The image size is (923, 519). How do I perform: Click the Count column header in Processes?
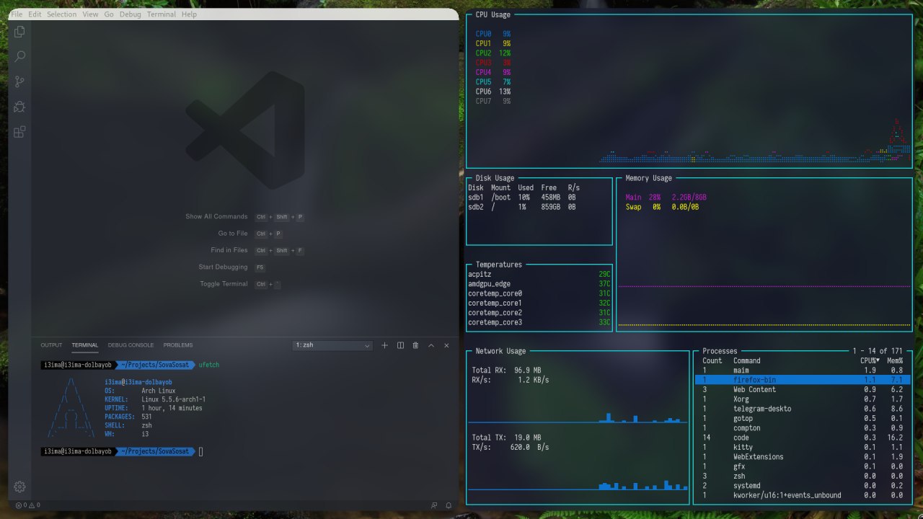coord(712,360)
